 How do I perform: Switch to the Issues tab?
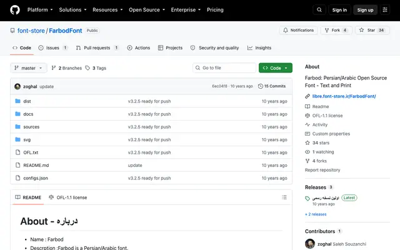click(x=53, y=48)
